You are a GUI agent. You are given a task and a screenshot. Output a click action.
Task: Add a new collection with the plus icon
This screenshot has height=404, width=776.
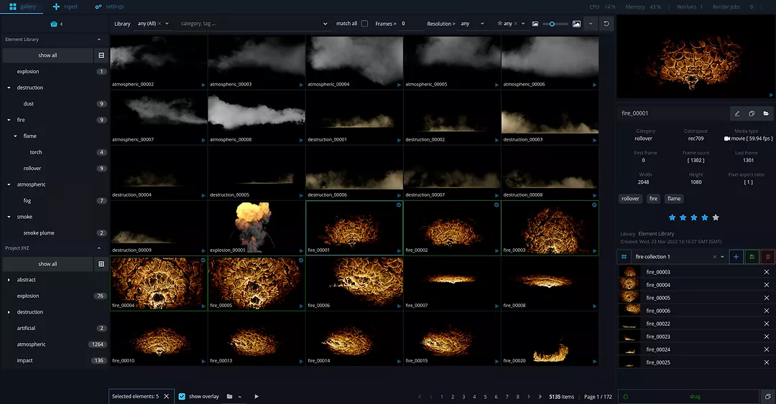[x=736, y=257]
